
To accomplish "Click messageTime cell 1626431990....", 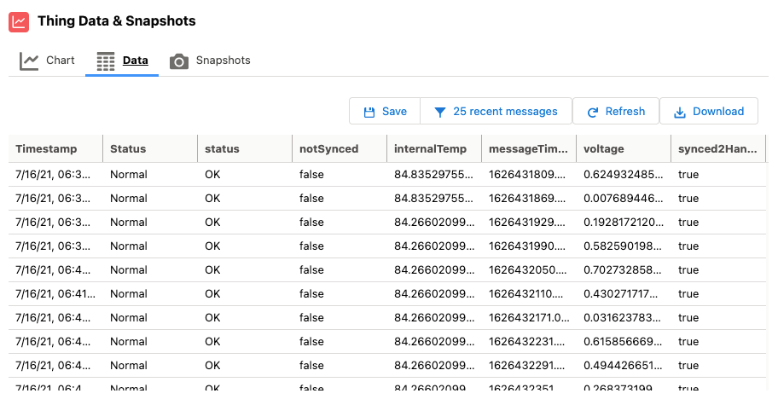I will [527, 246].
